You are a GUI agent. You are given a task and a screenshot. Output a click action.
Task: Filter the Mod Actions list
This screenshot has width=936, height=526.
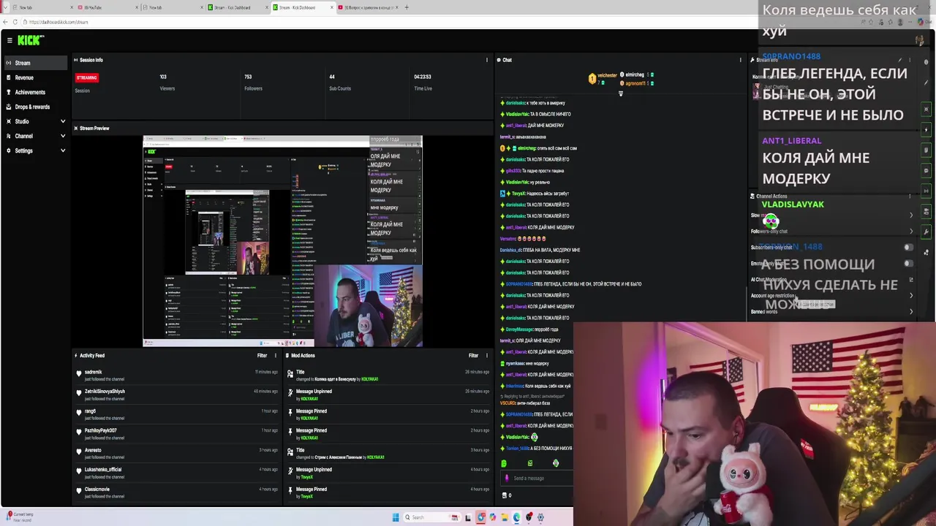tap(473, 356)
